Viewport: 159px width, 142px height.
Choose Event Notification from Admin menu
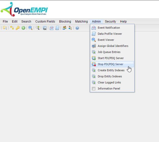point(112,28)
